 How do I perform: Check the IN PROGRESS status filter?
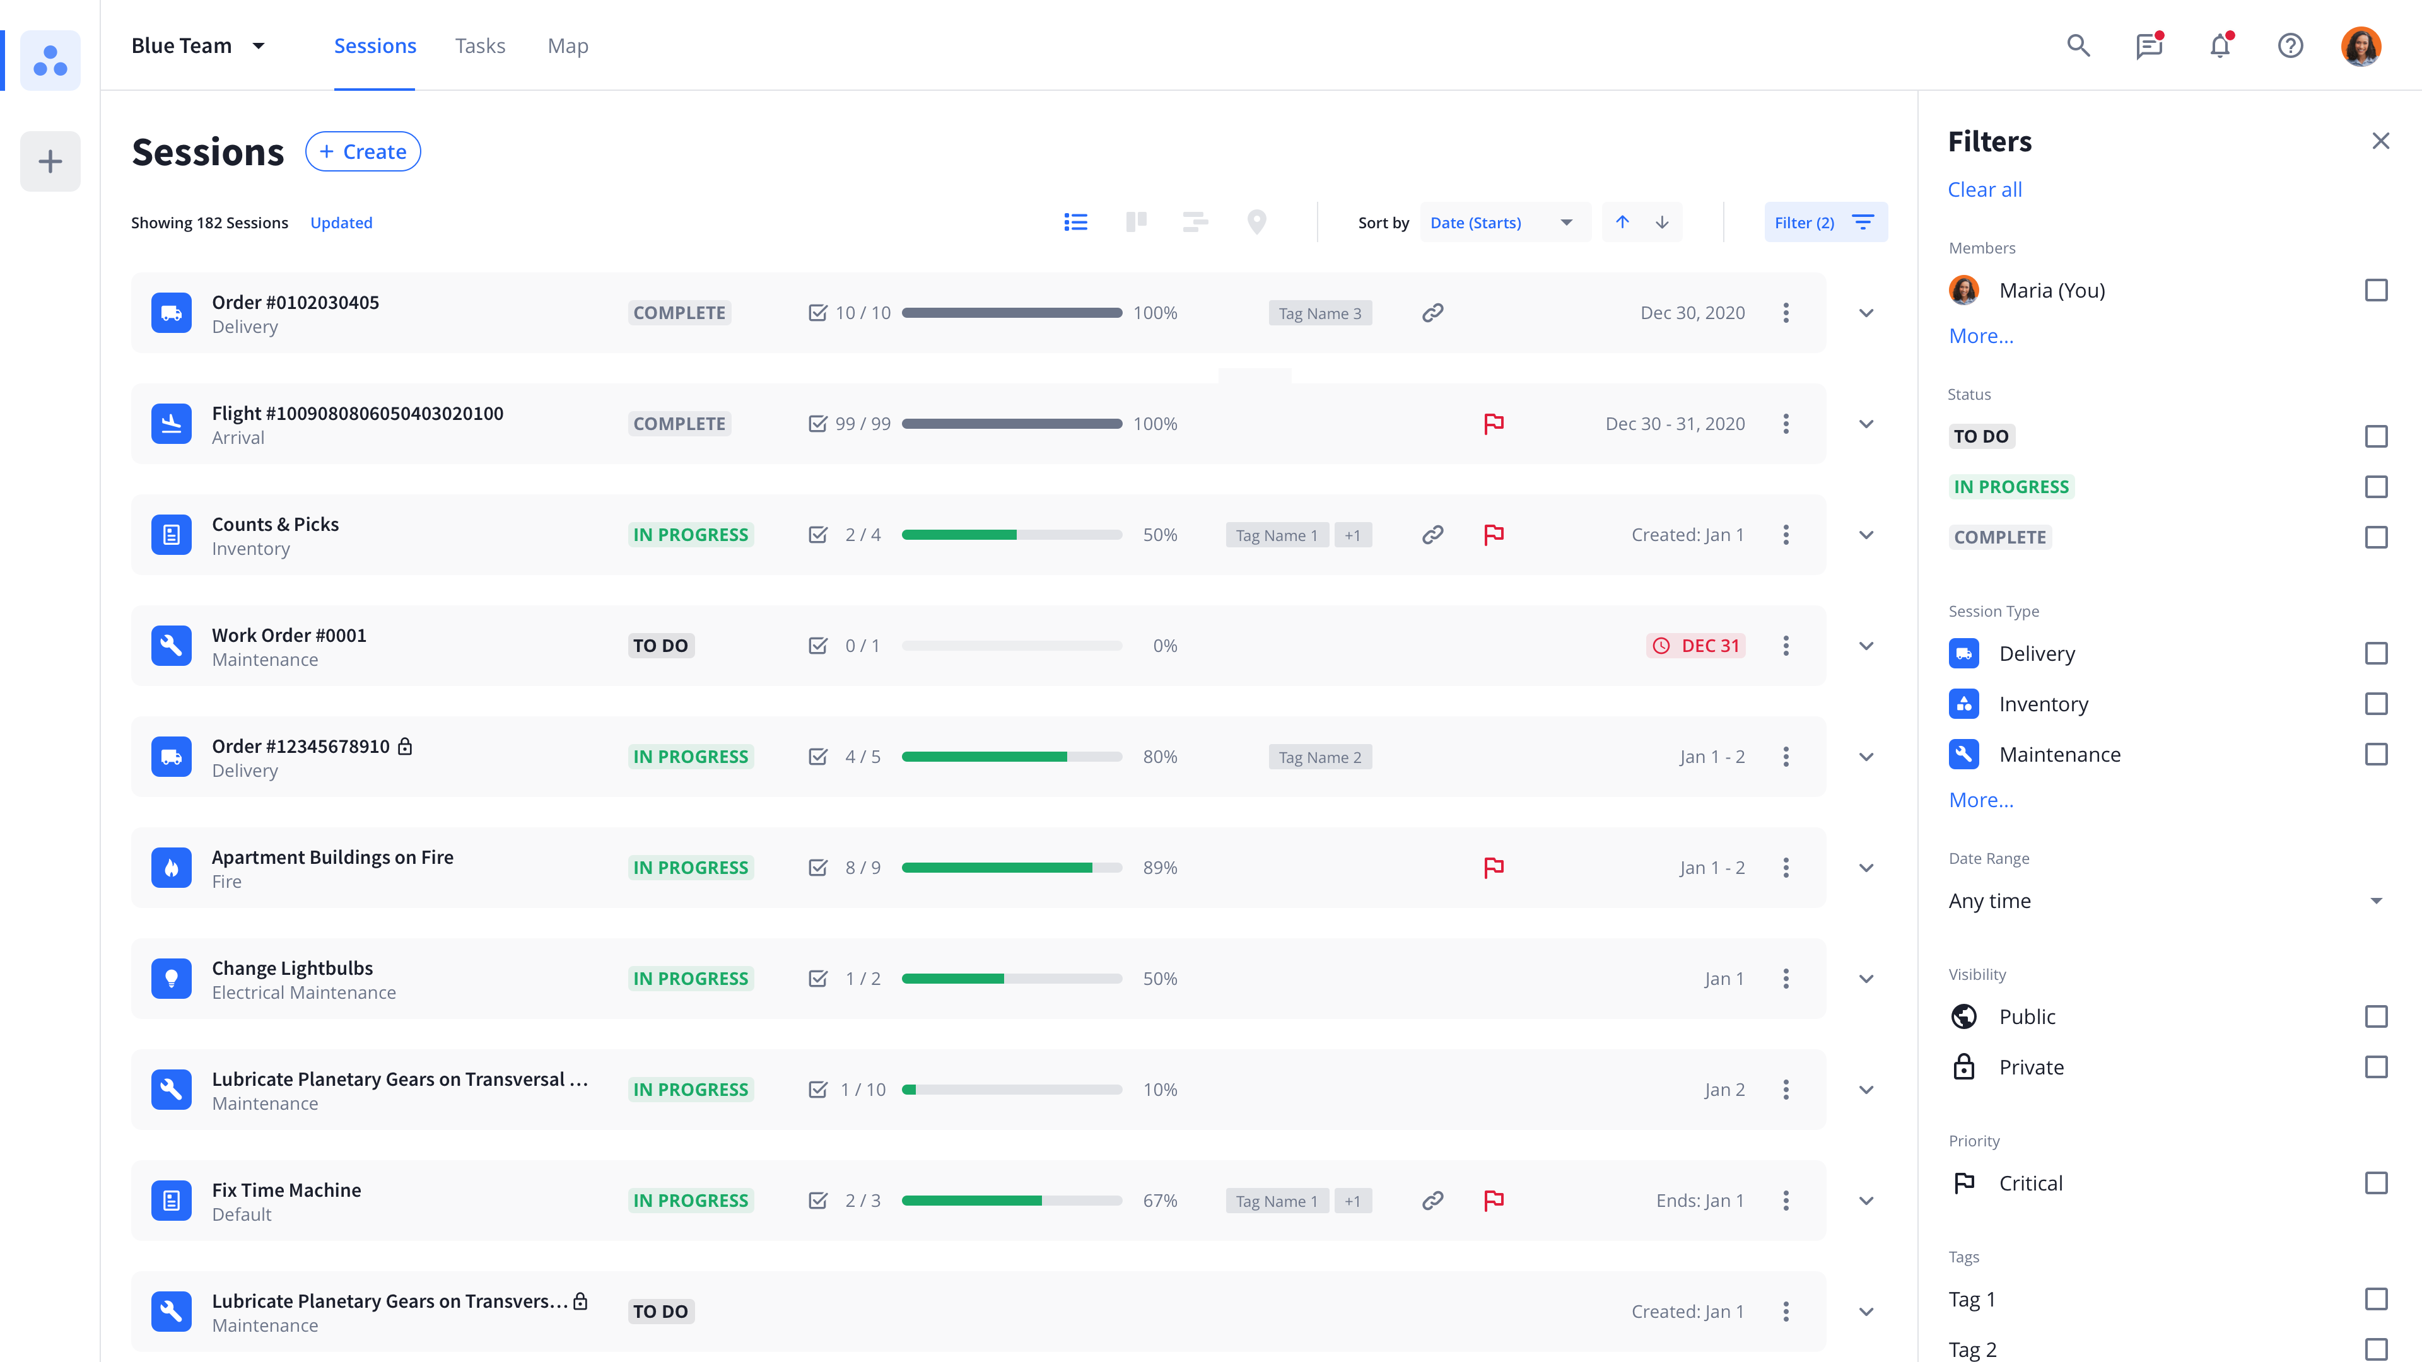2375,487
